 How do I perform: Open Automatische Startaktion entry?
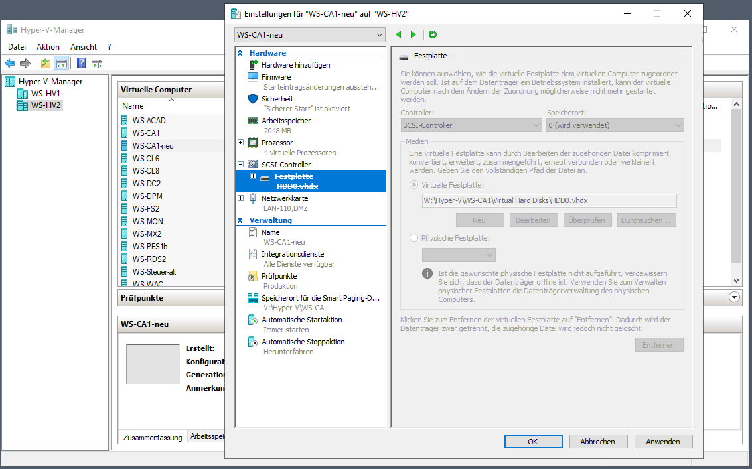coord(302,320)
